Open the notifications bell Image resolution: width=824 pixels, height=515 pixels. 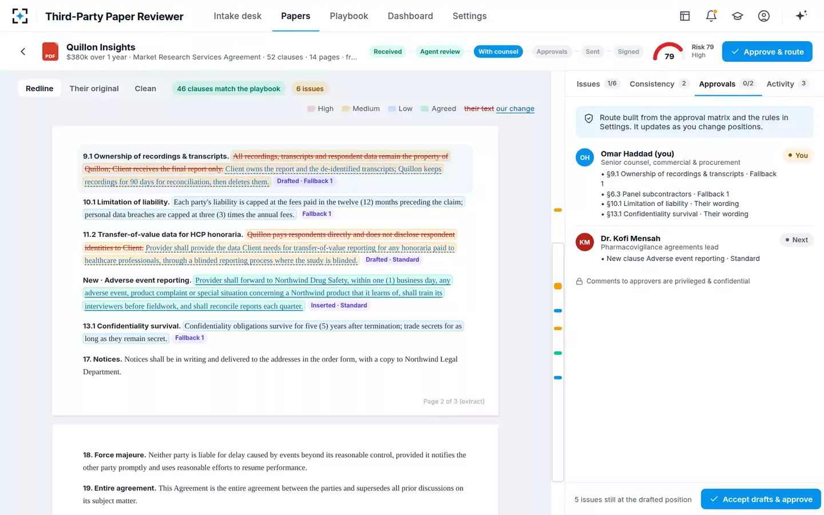[711, 16]
